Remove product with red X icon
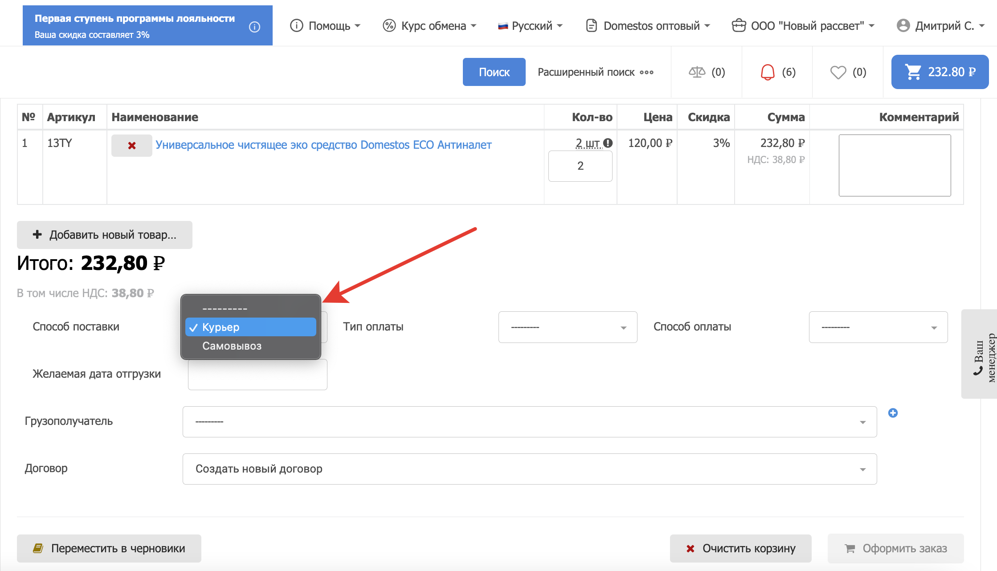Screen dimensions: 997x571 (132, 146)
